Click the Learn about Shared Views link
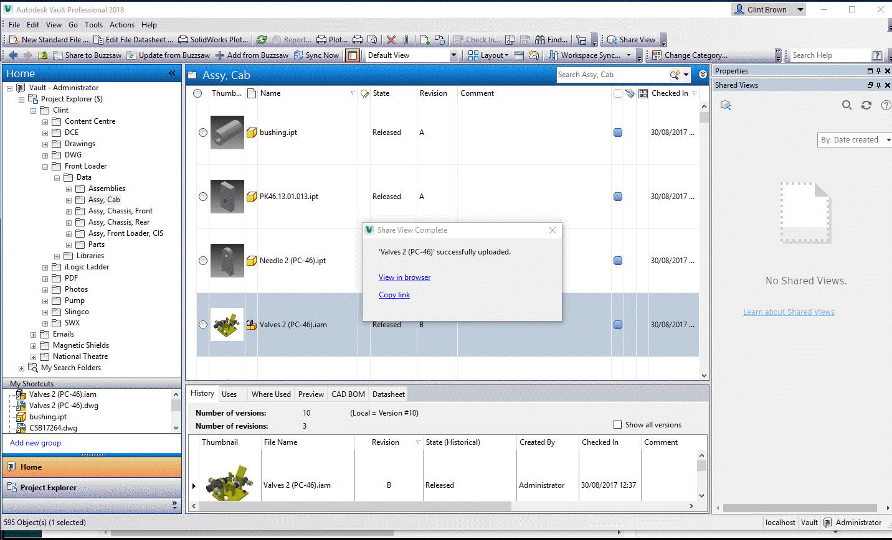This screenshot has height=540, width=892. click(789, 312)
